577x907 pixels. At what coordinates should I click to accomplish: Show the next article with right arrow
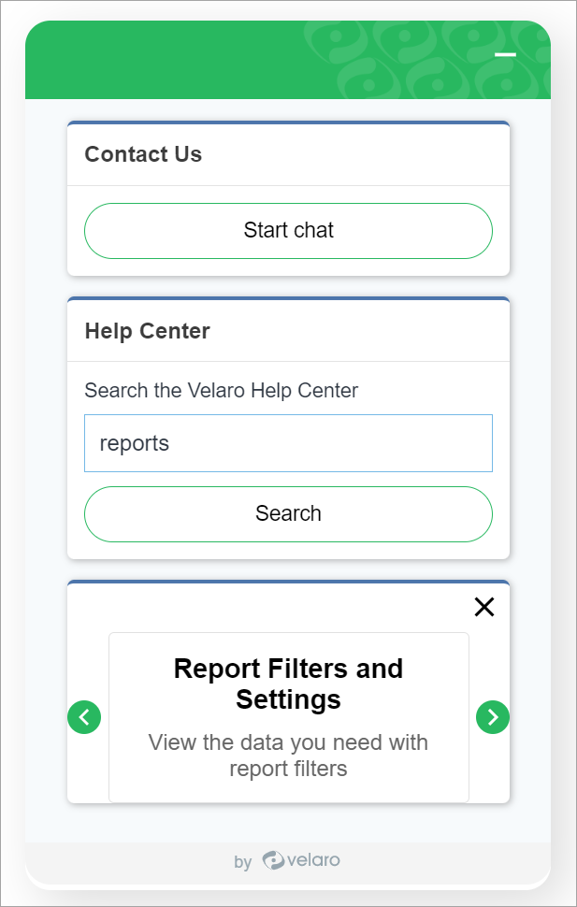(493, 717)
